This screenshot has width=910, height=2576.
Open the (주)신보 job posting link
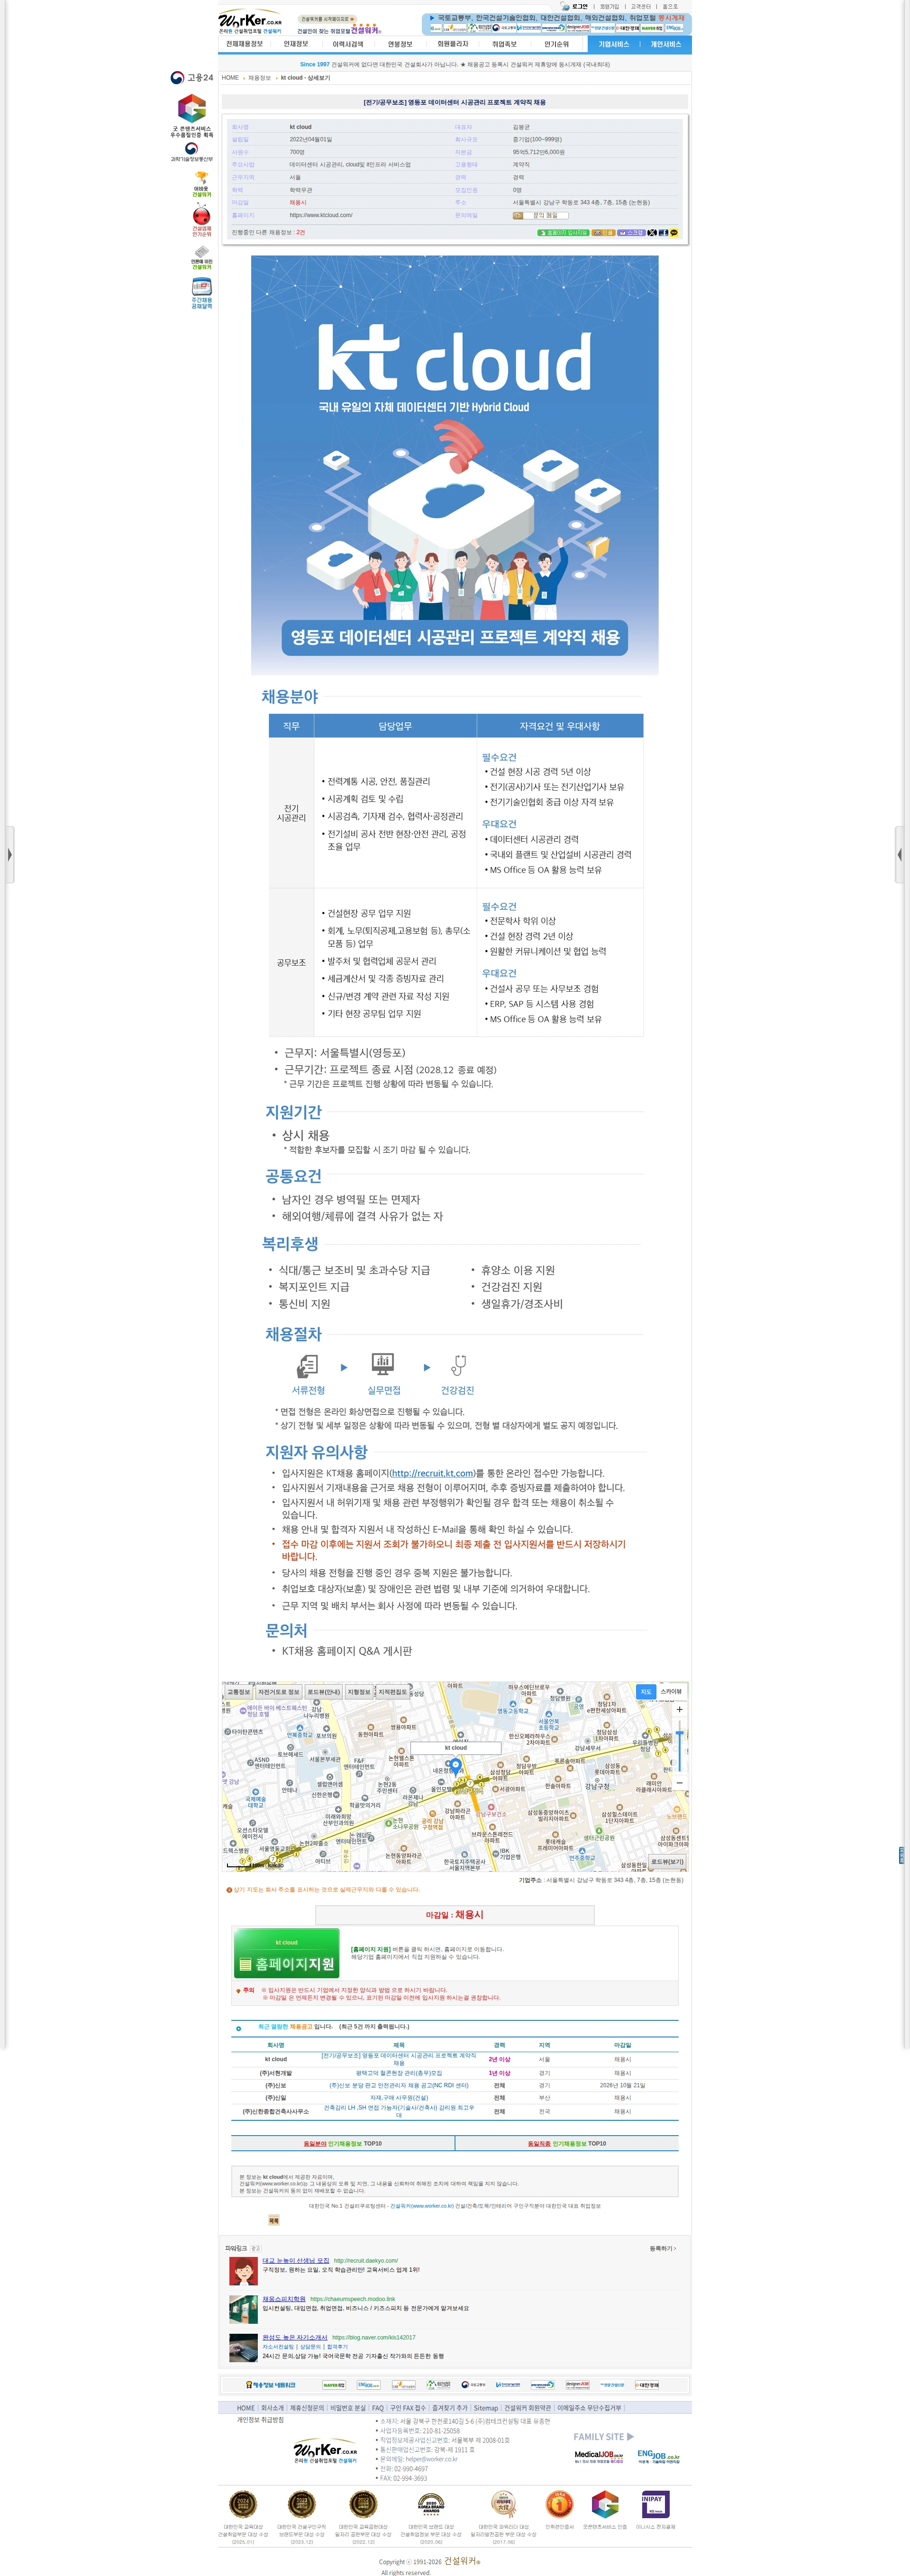coord(398,2085)
